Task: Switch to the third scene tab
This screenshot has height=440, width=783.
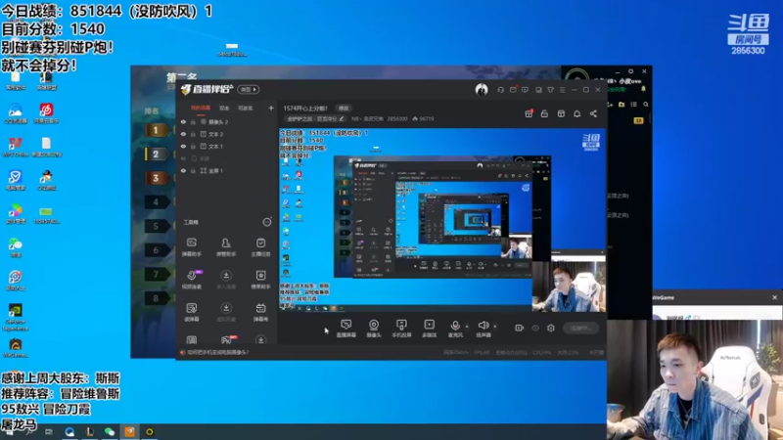Action: 246,108
